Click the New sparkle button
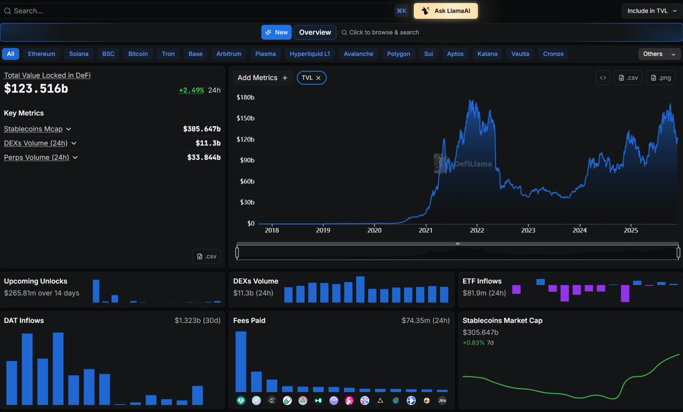Viewport: 683px width, 412px height. click(277, 32)
